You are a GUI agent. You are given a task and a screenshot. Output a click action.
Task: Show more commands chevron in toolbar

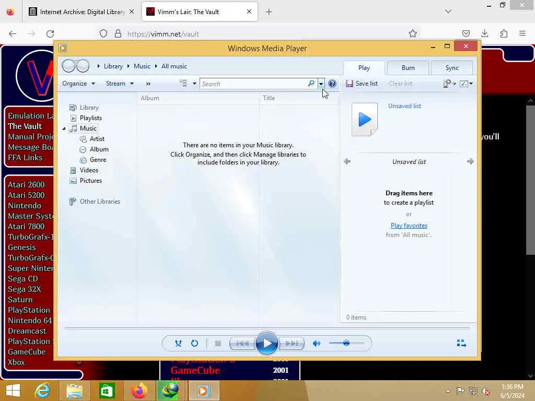pos(148,84)
